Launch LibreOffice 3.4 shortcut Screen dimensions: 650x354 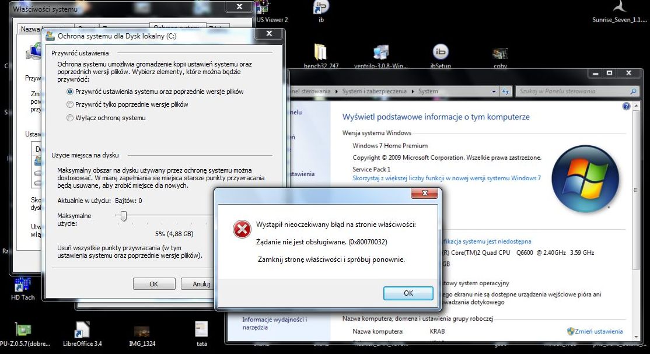pyautogui.click(x=82, y=334)
